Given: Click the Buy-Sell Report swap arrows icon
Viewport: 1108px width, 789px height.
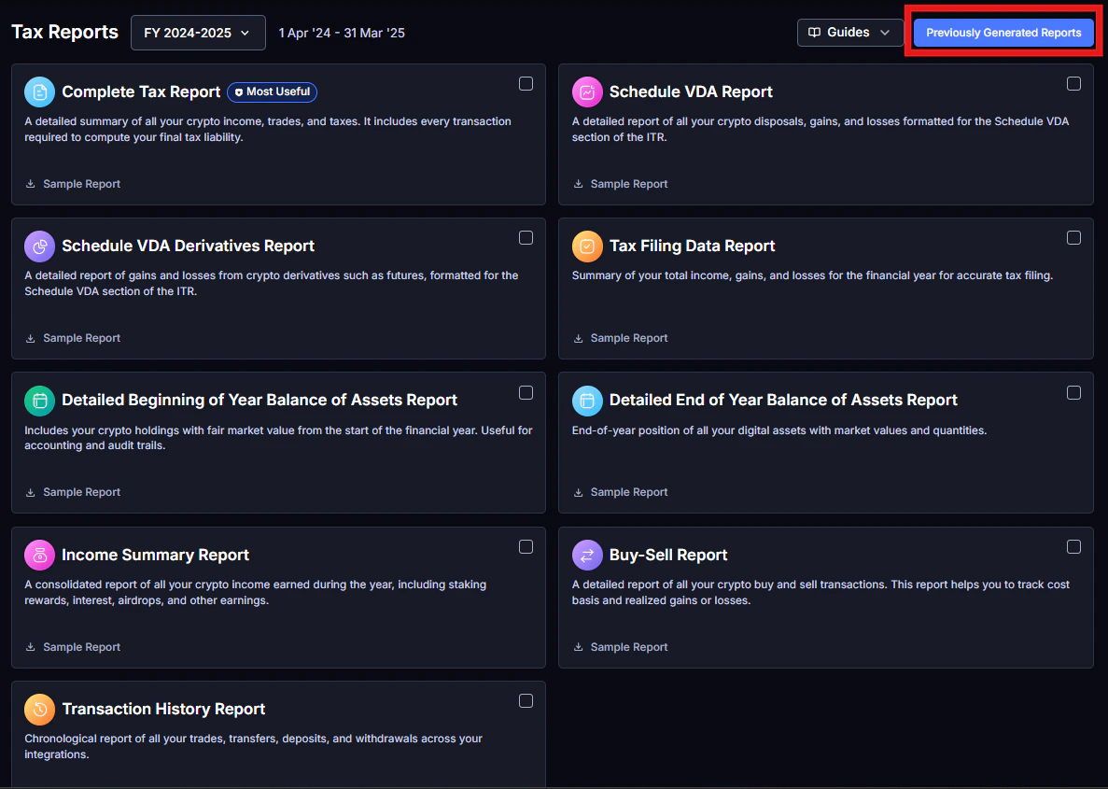Looking at the screenshot, I should click(587, 555).
